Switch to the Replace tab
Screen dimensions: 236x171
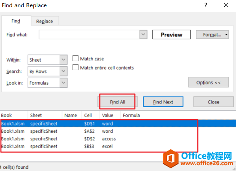45,21
